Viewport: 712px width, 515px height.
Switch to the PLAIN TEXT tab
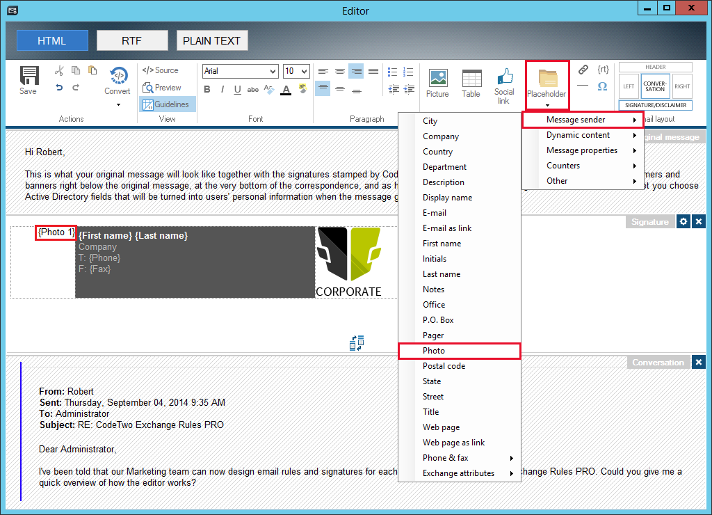[212, 40]
